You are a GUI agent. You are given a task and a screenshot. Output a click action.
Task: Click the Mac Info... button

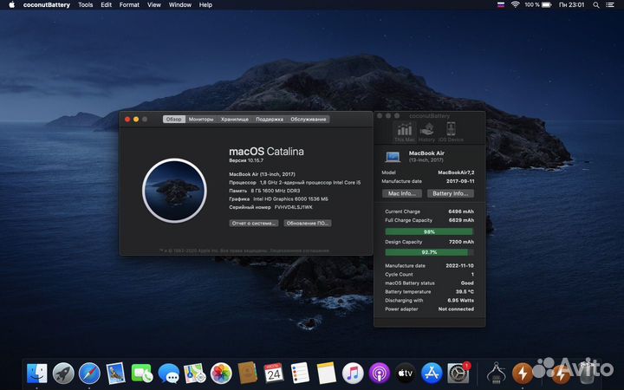pos(402,193)
